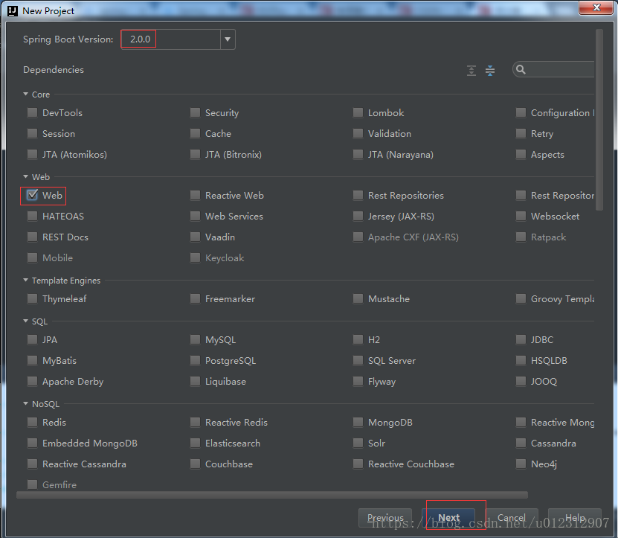The width and height of the screenshot is (618, 538).
Task: Select the Thymeleaf template engine
Action: (32, 298)
